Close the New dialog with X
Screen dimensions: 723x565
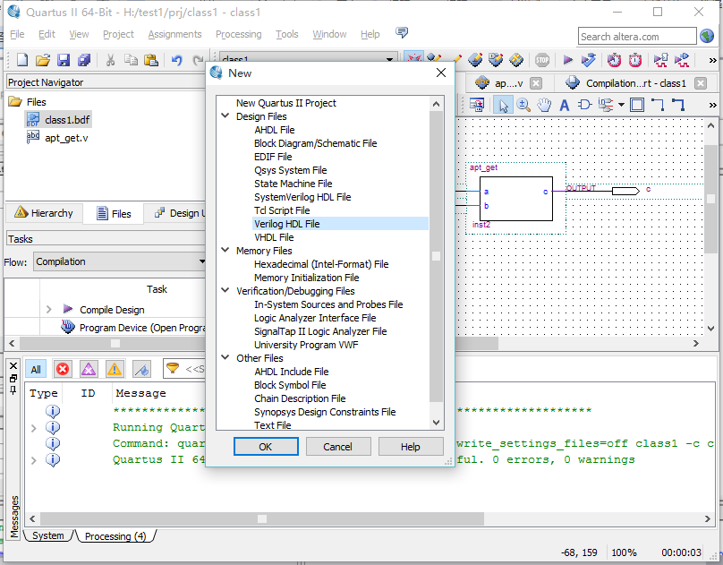(441, 73)
